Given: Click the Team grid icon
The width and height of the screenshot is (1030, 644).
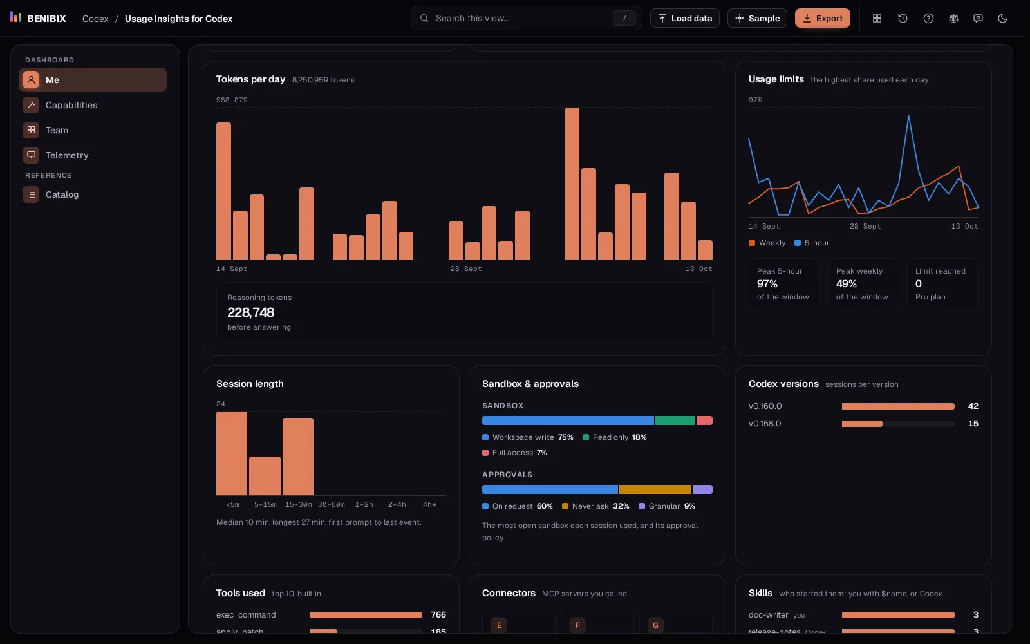Looking at the screenshot, I should tap(31, 129).
